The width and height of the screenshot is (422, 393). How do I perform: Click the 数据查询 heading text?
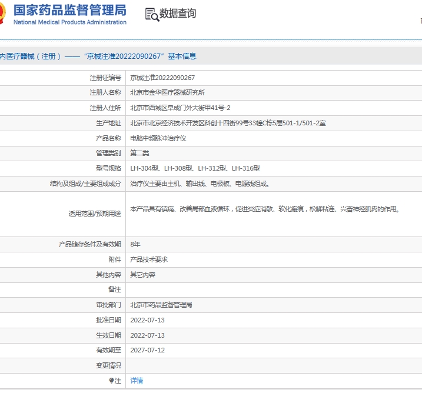[178, 13]
